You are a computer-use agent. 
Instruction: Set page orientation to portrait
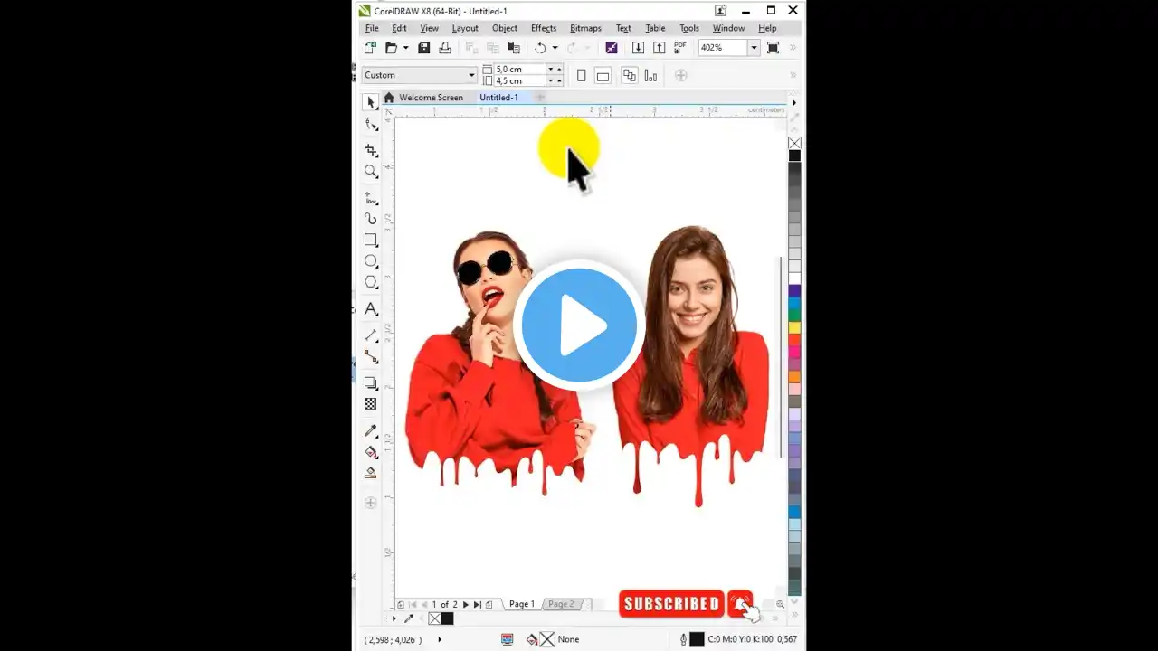point(581,76)
